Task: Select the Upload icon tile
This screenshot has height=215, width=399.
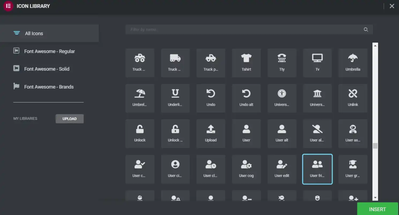Action: pos(211,134)
